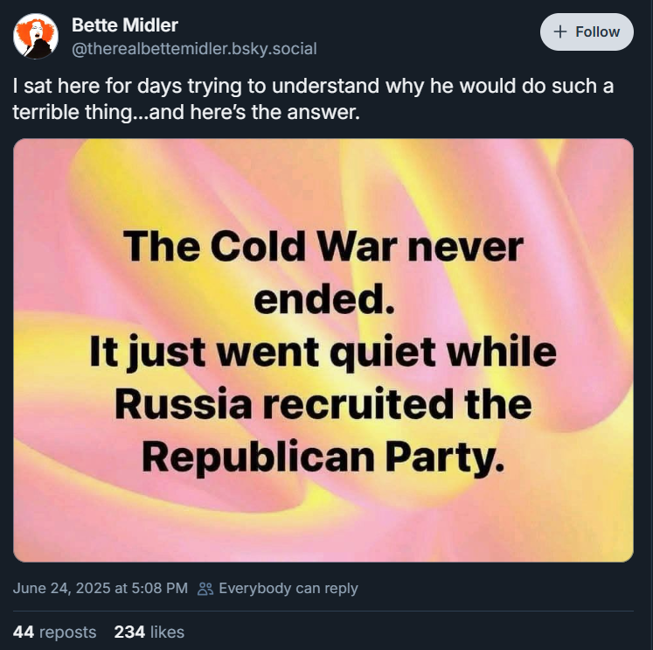View the list of 44 reposts
Screen dimensions: 653x650
[54, 632]
